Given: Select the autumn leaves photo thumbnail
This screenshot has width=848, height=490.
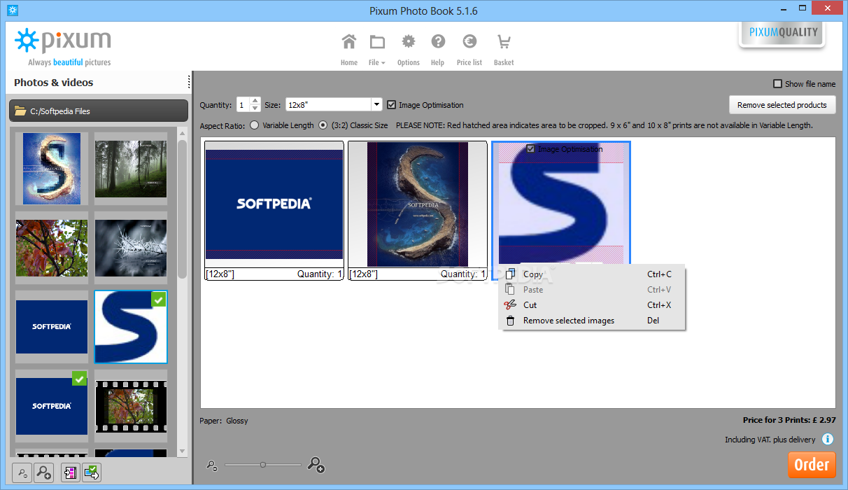Looking at the screenshot, I should [x=52, y=248].
